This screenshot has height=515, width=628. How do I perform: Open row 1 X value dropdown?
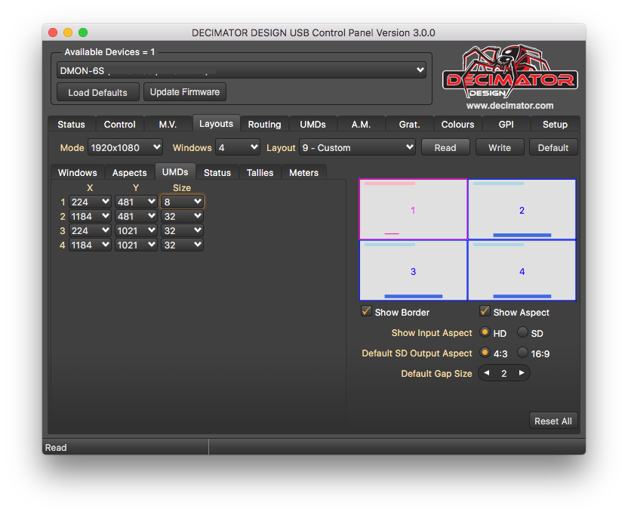[90, 202]
